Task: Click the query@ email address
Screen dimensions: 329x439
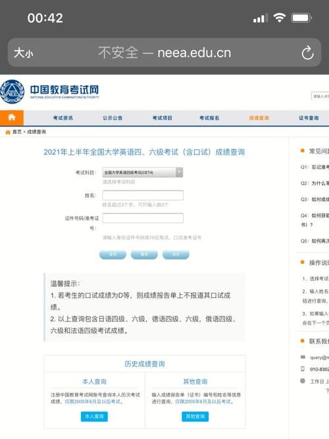Action: point(319,357)
